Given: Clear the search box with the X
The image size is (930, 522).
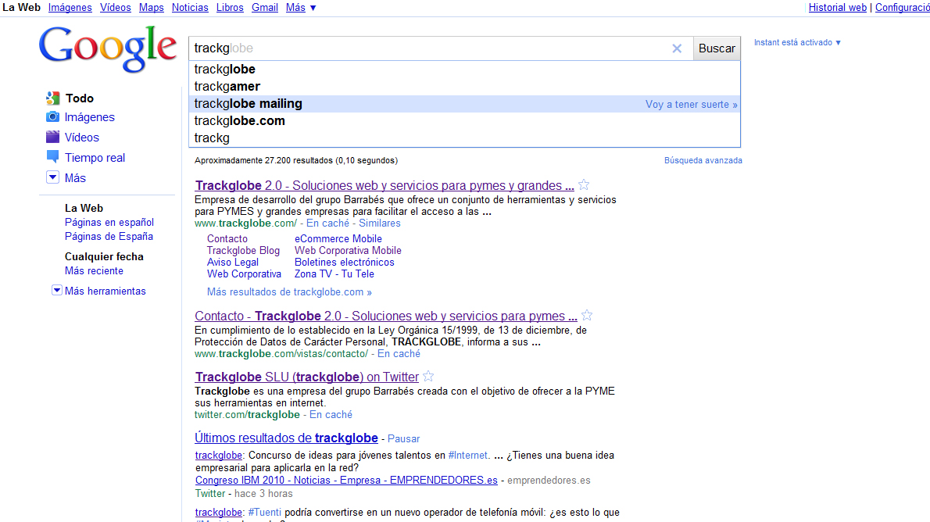Looking at the screenshot, I should click(677, 48).
